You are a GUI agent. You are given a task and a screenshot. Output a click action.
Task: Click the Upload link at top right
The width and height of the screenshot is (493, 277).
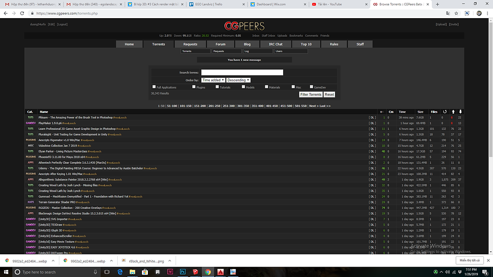[x=441, y=24]
